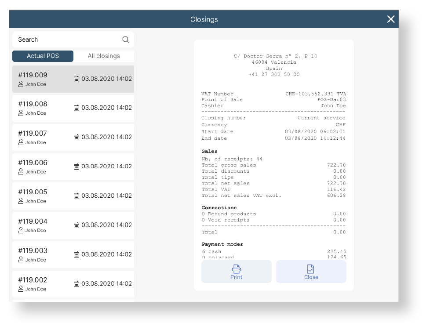Print the closing receipt
The height and width of the screenshot is (330, 426).
[237, 272]
